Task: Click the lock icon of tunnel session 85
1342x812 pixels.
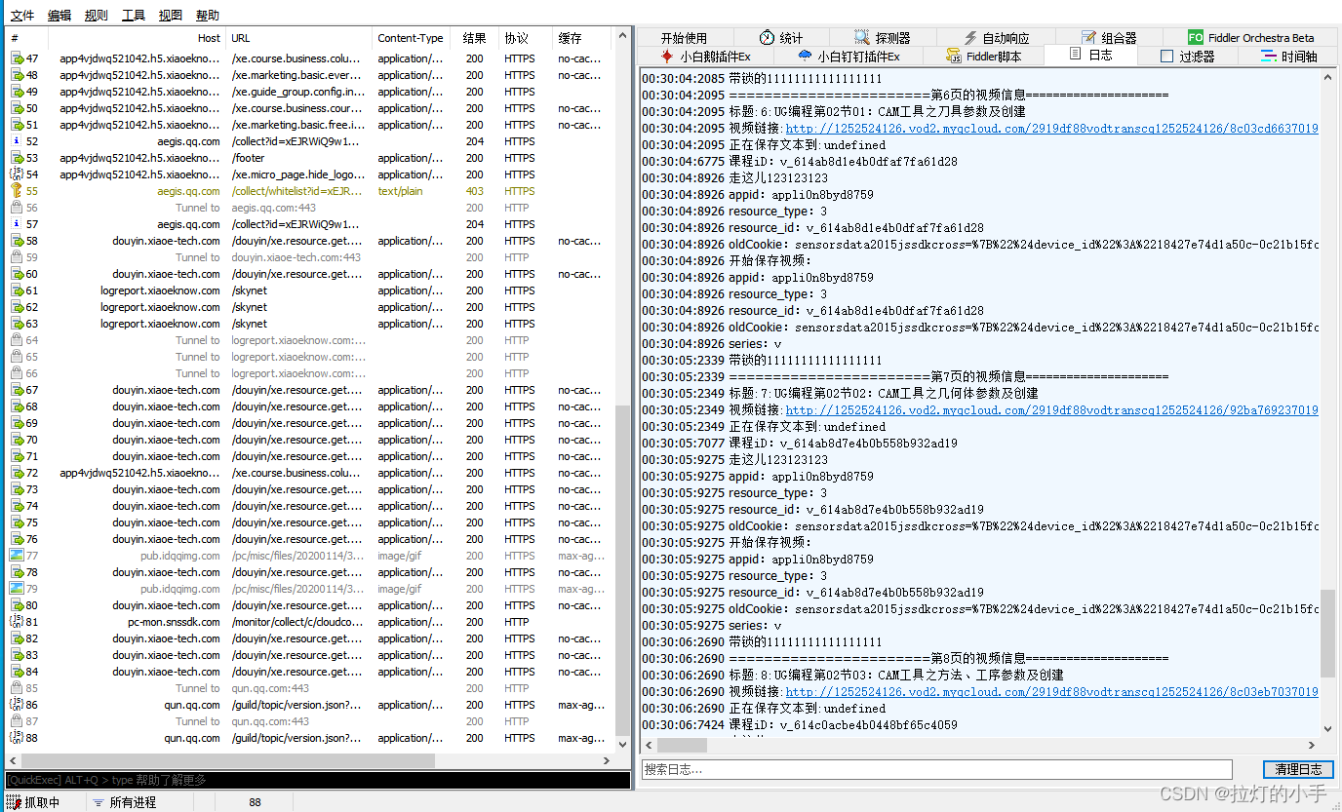Action: tap(17, 688)
